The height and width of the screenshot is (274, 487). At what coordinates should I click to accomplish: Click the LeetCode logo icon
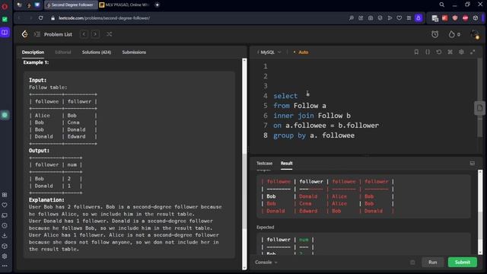25,34
